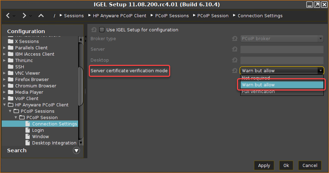The width and height of the screenshot is (329, 173).
Task: Click the reset icon beside Broker type
Action: [235, 39]
